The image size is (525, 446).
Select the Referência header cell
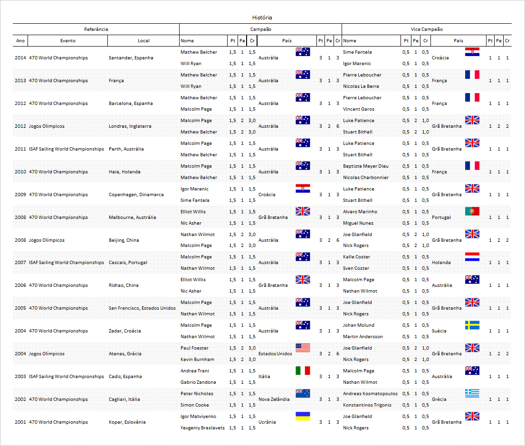click(x=96, y=29)
